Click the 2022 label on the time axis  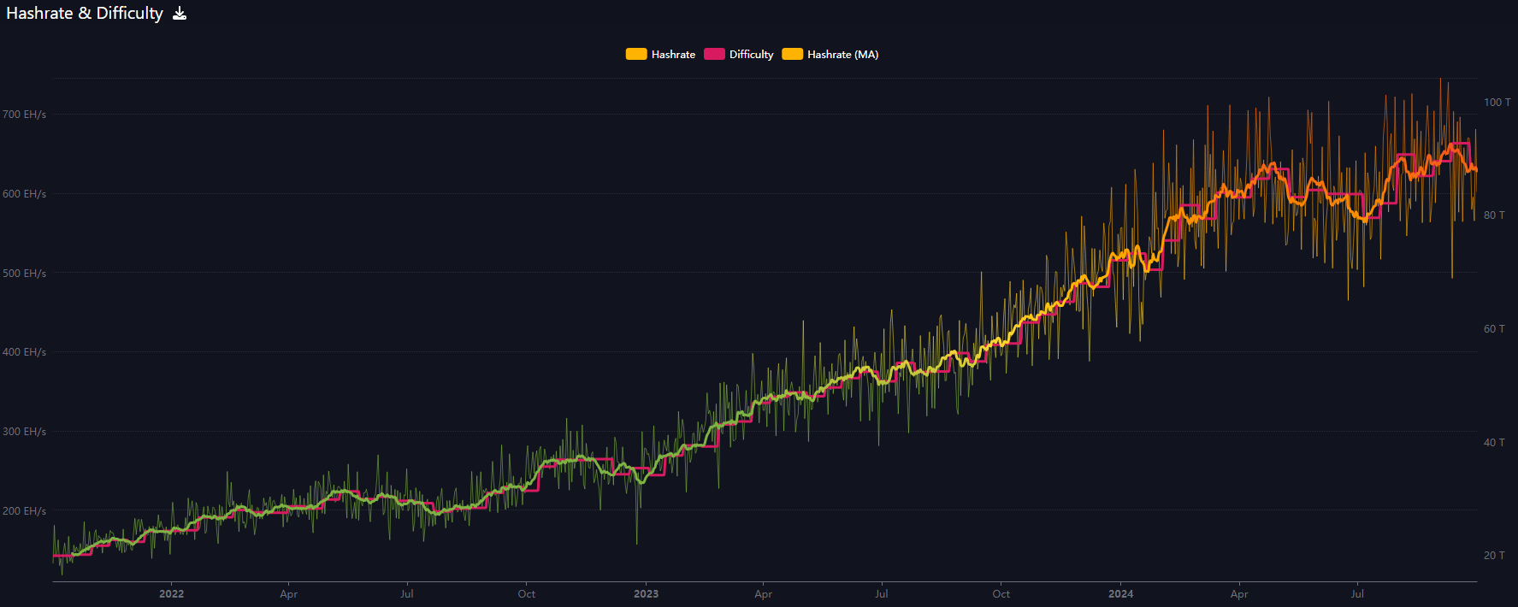point(171,594)
